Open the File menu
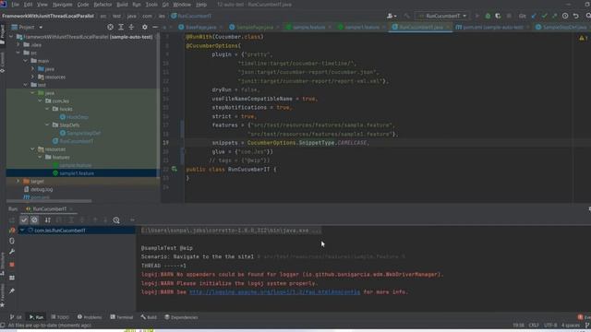This screenshot has height=332, width=591. (x=15, y=5)
